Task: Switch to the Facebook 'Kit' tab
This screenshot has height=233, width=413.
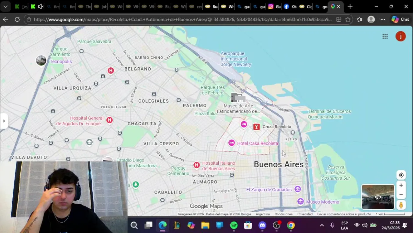Action: coord(290,6)
